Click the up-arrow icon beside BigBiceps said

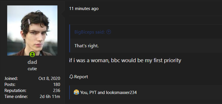[x=109, y=32]
